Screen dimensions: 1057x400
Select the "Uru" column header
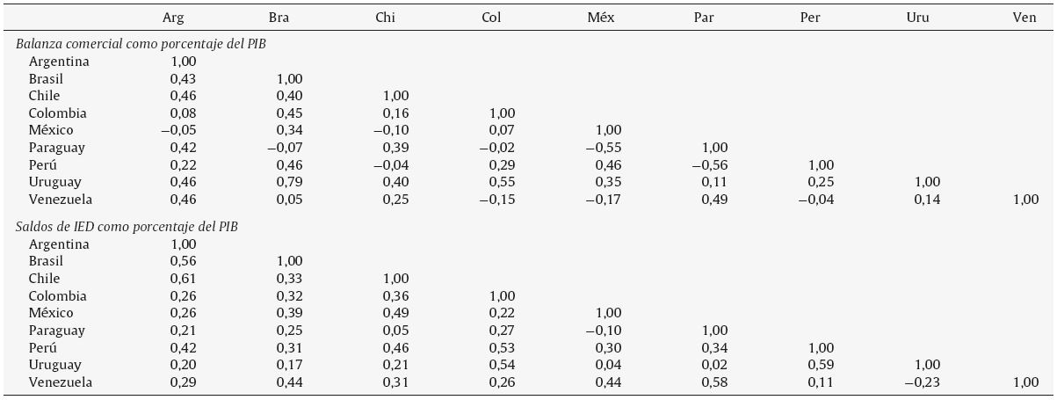click(918, 18)
